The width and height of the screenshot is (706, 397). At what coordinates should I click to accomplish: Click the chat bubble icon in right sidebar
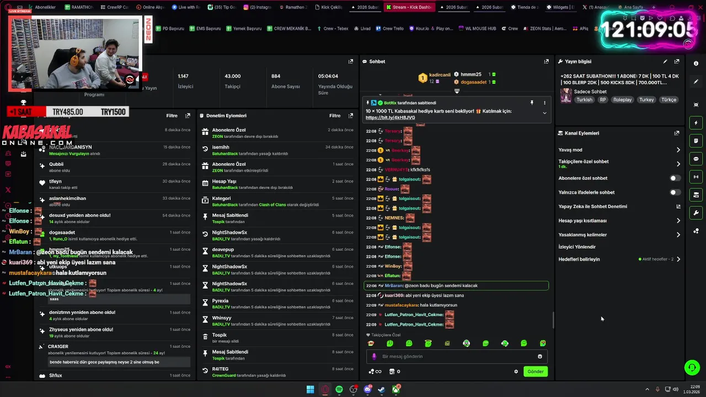point(696,159)
